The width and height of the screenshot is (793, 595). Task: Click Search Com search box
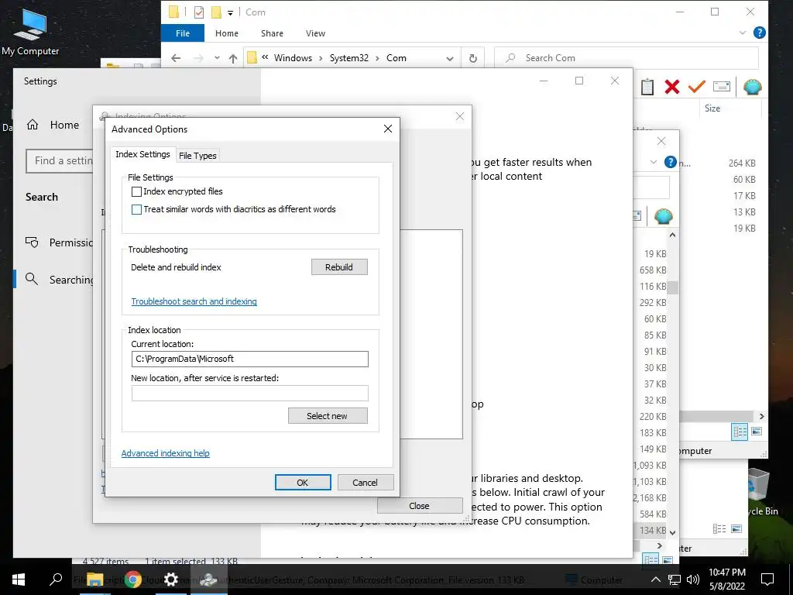626,58
